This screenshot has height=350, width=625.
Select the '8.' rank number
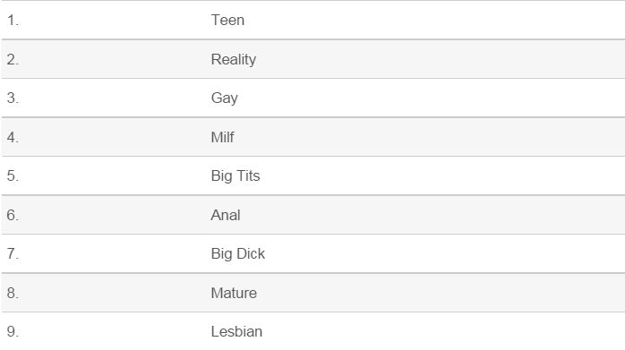(13, 293)
